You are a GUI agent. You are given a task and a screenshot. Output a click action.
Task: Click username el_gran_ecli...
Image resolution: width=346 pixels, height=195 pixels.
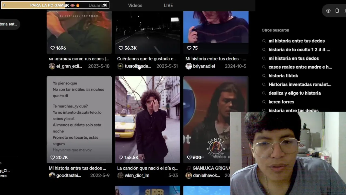click(x=69, y=66)
